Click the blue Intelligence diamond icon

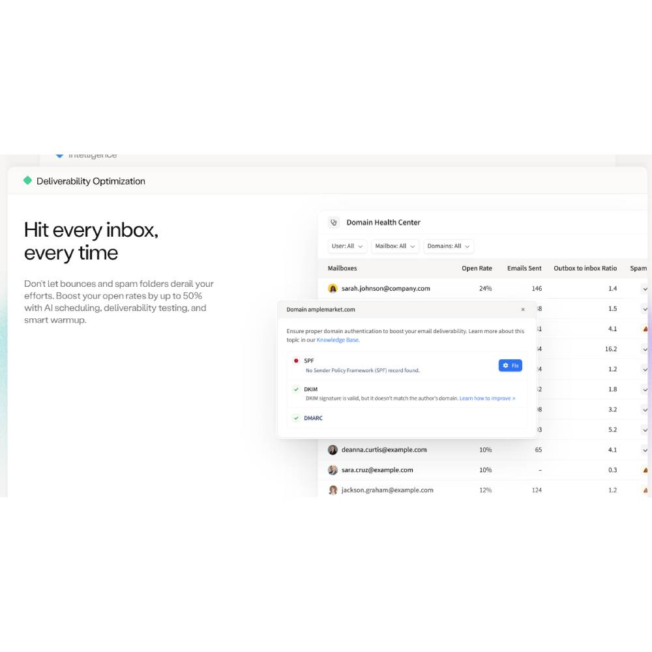click(x=59, y=155)
